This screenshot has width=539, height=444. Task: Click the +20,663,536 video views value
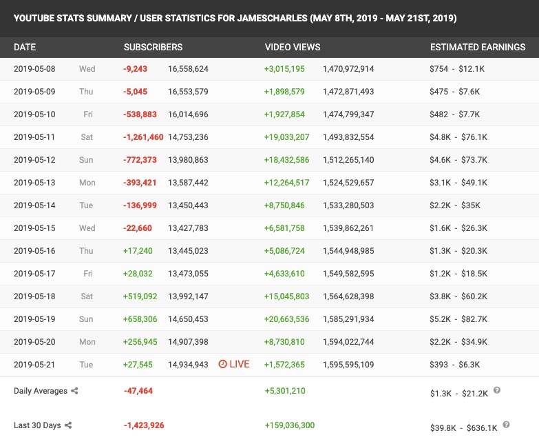point(286,319)
